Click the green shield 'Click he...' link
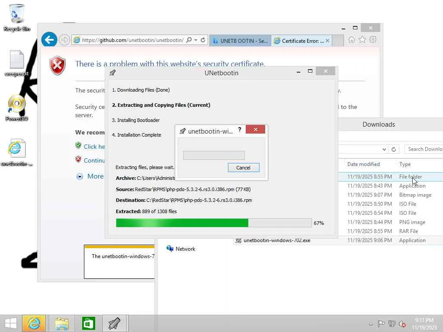The height and width of the screenshot is (332, 443). tap(94, 147)
